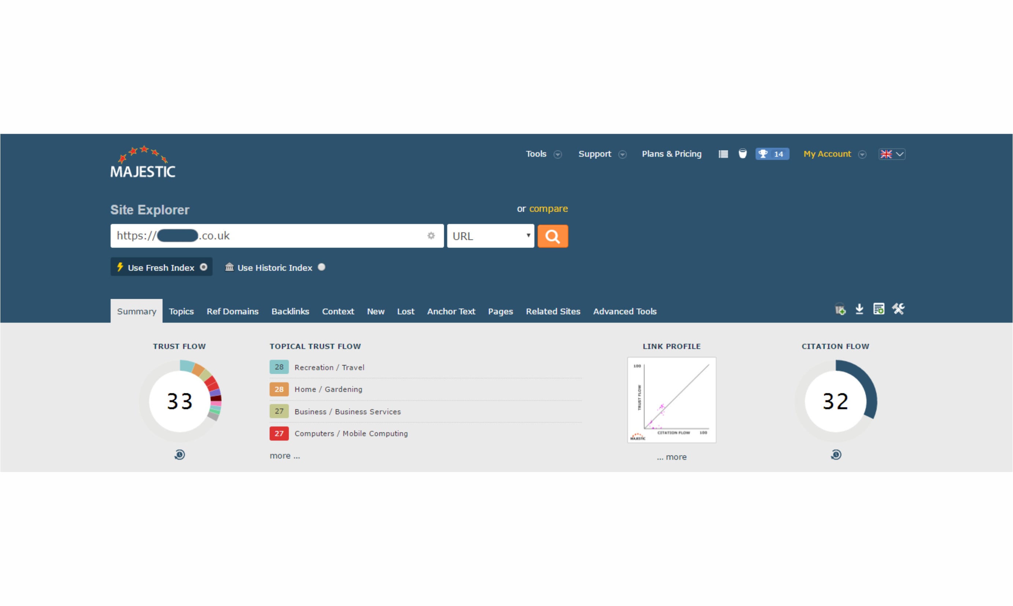Open the trophy awards badge
Screen dimensions: 1013x606
coord(771,154)
